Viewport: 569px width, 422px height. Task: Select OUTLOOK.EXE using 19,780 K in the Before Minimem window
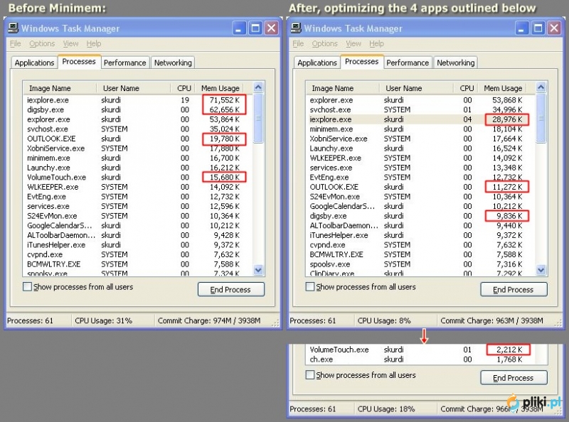(138, 139)
